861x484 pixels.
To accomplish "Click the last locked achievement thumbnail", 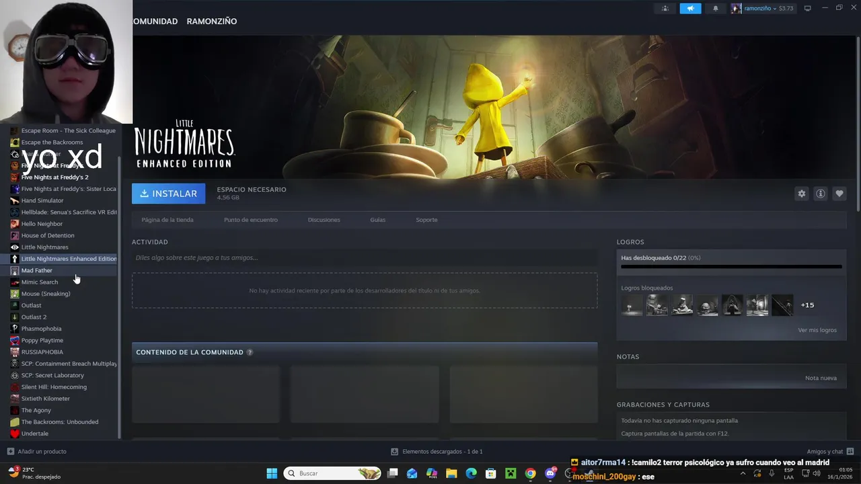I will pos(782,305).
